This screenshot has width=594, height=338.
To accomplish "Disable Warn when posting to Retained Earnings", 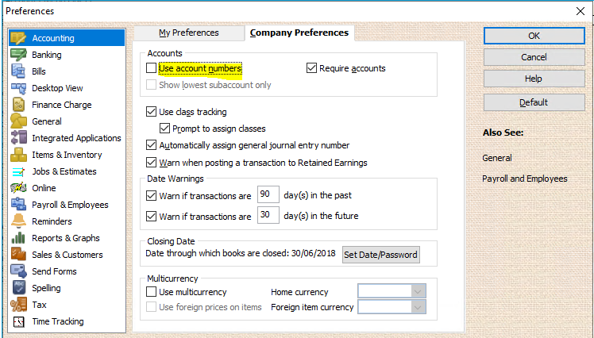I will [x=151, y=163].
